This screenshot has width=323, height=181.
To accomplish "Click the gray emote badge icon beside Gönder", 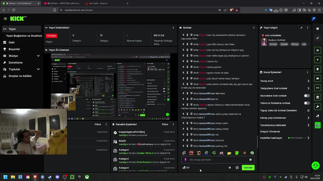I will (x=237, y=168).
